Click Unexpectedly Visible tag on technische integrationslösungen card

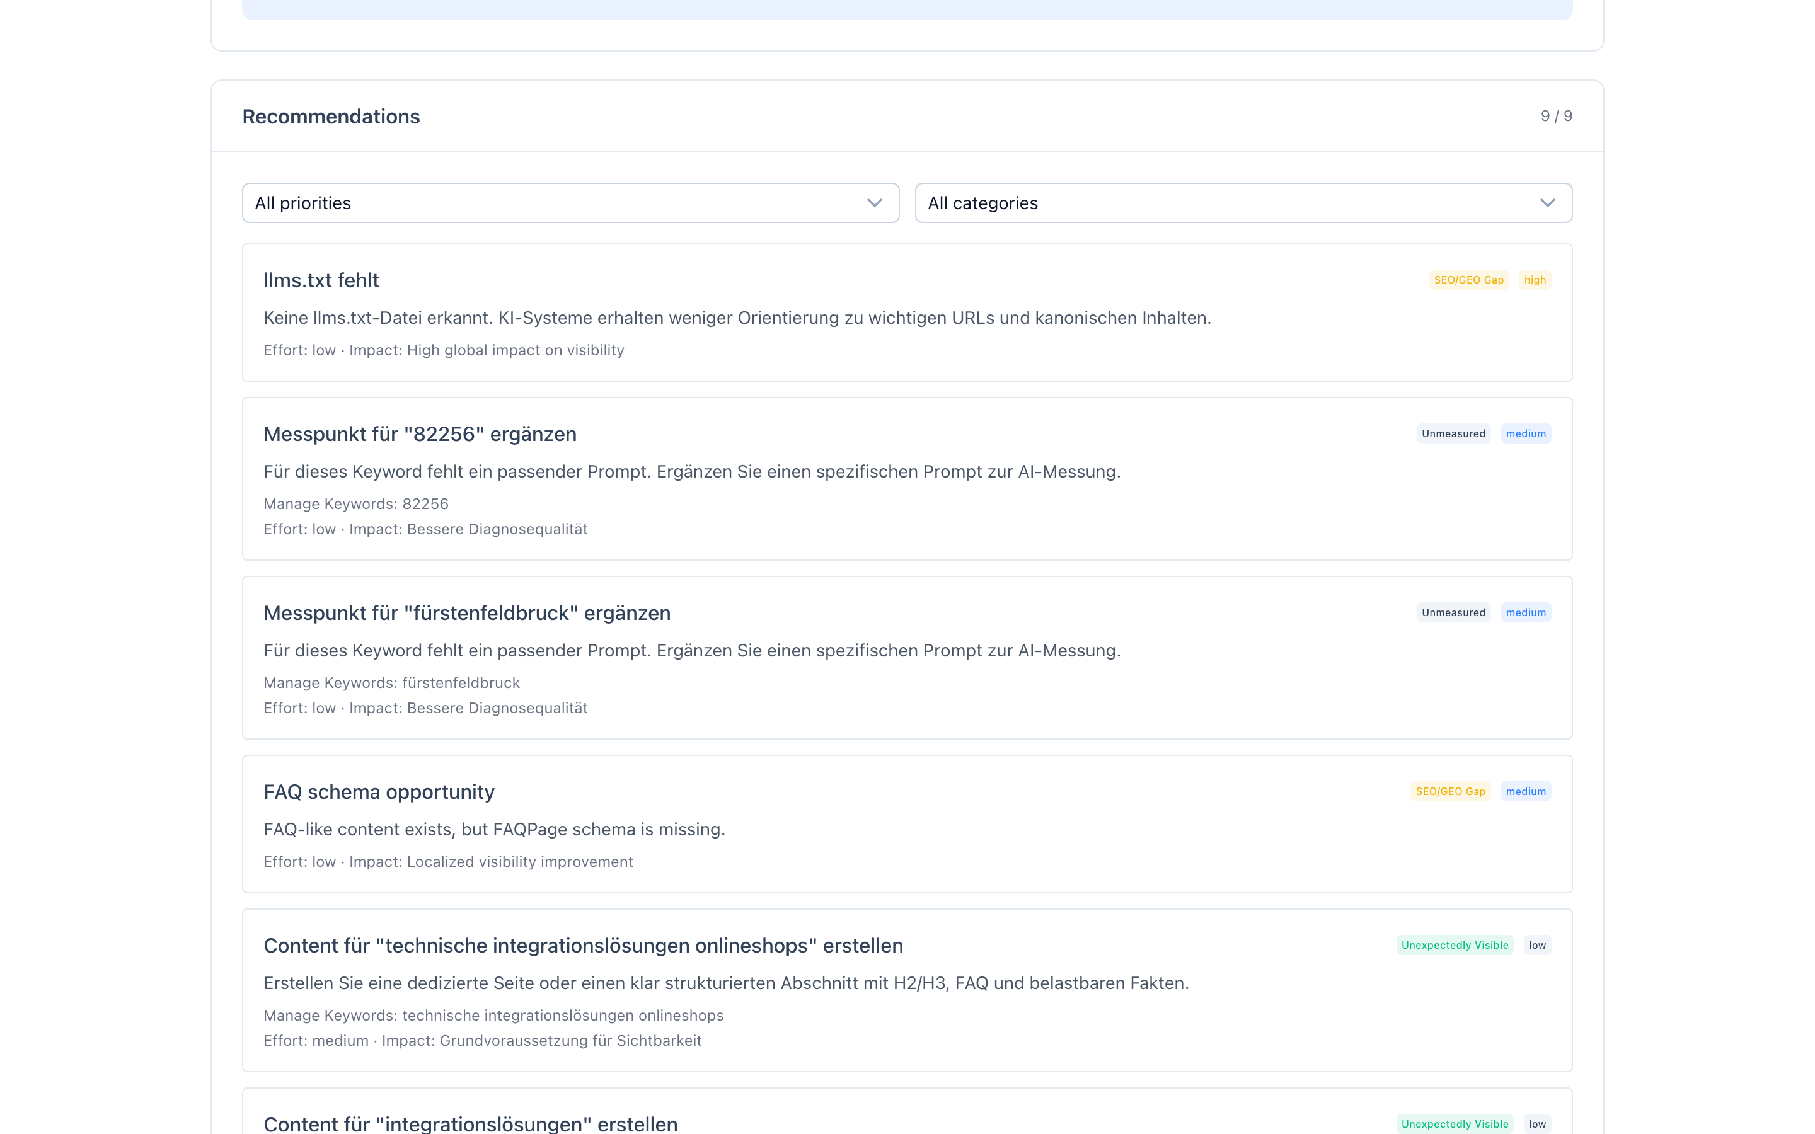pyautogui.click(x=1455, y=945)
